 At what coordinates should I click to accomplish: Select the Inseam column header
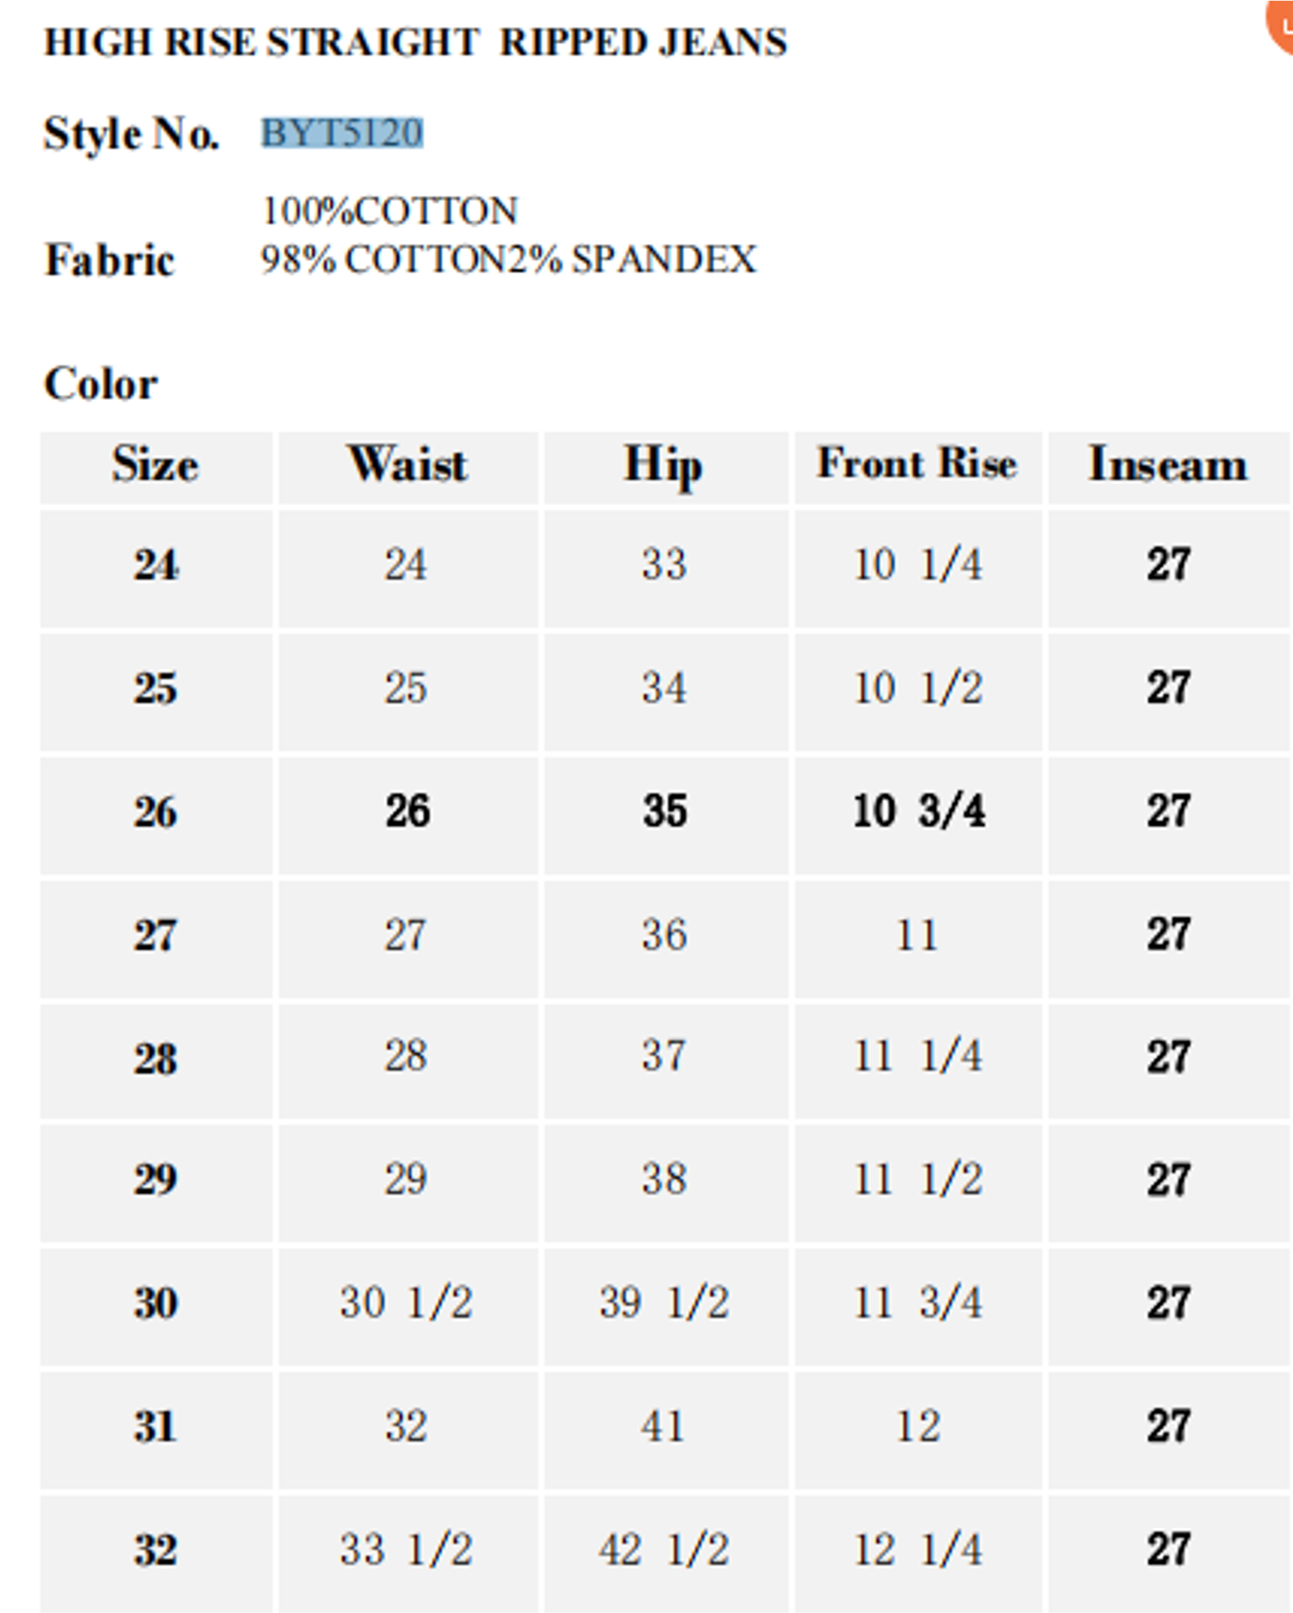[1168, 466]
